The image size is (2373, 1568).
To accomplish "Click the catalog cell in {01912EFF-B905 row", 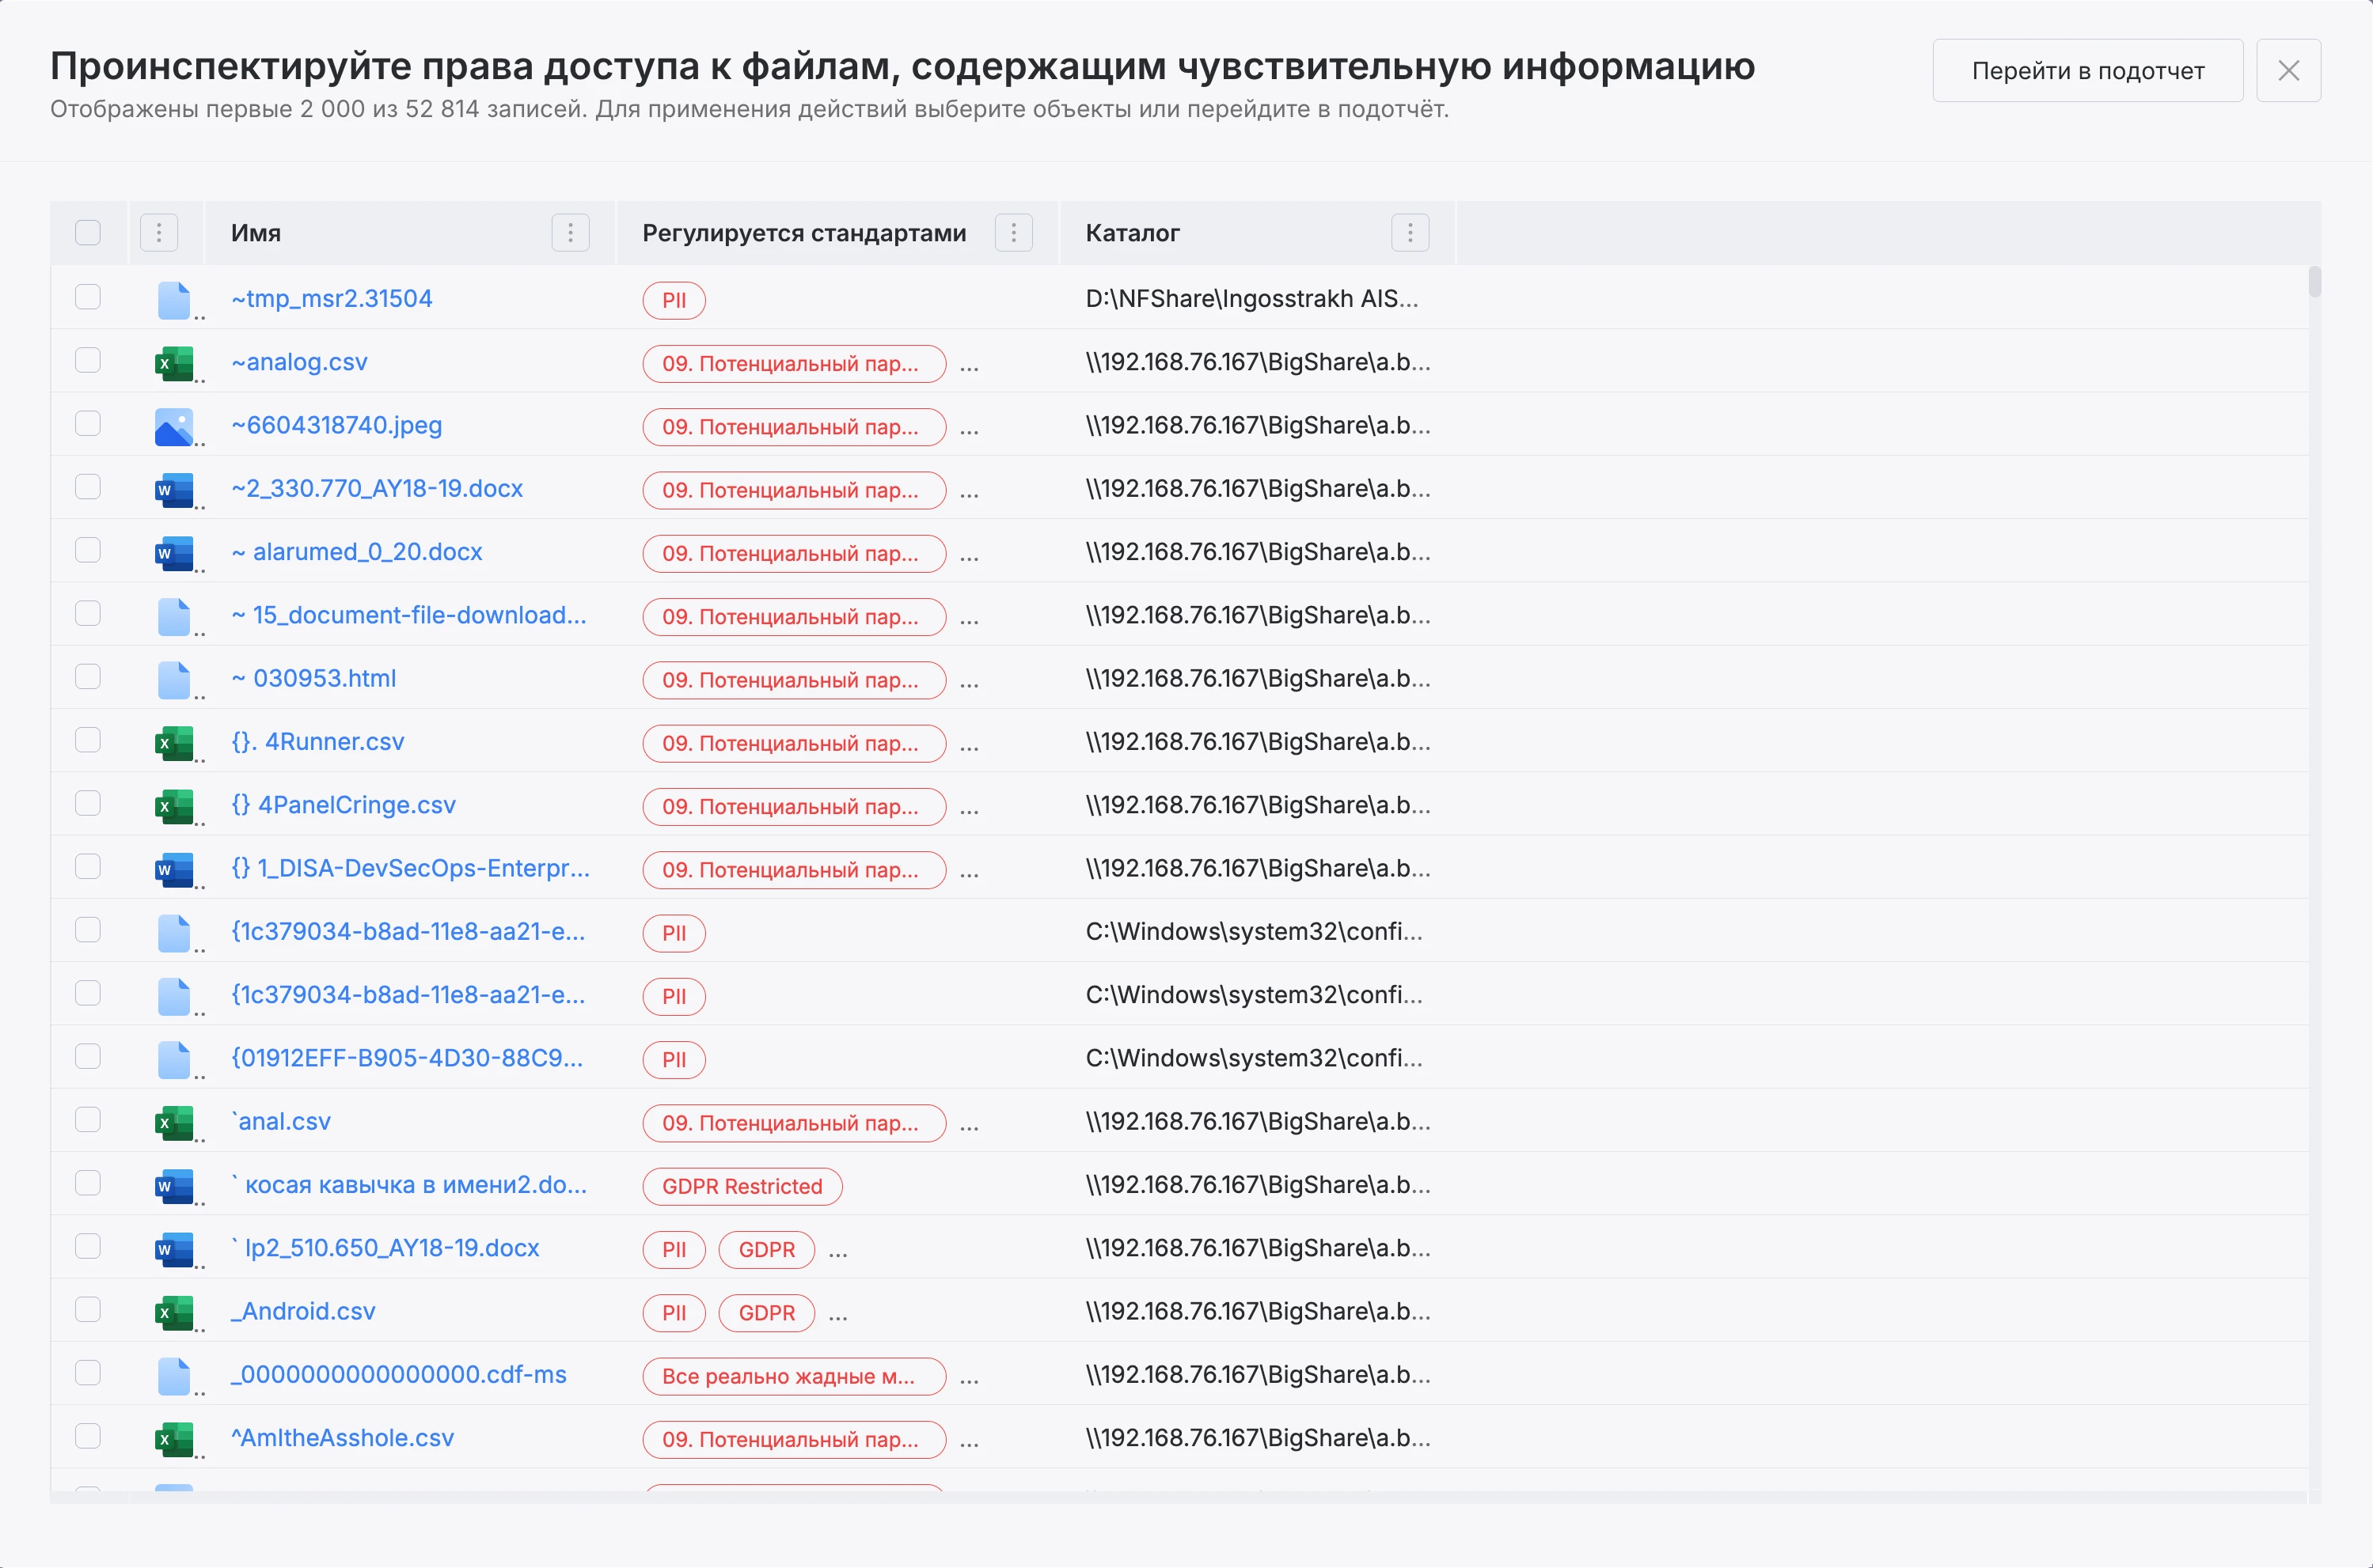I will click(x=1254, y=1058).
